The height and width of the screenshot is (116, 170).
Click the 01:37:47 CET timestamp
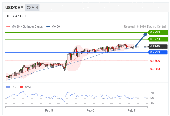pos(16,16)
